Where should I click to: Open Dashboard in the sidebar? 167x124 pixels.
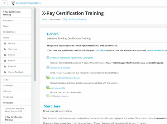[16, 86]
